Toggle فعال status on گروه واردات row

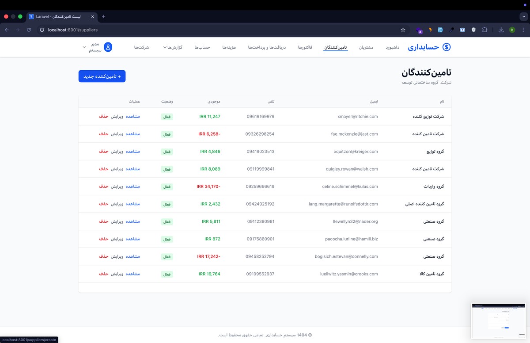tap(167, 187)
